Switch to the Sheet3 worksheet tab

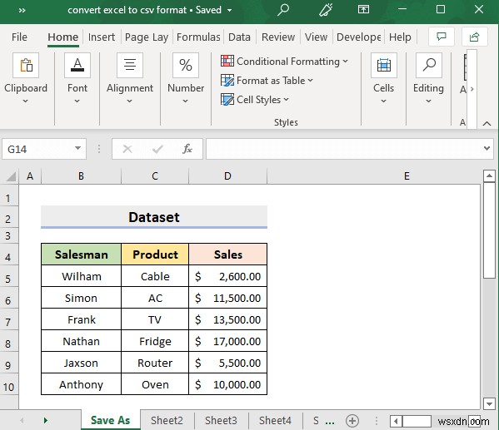click(x=221, y=421)
